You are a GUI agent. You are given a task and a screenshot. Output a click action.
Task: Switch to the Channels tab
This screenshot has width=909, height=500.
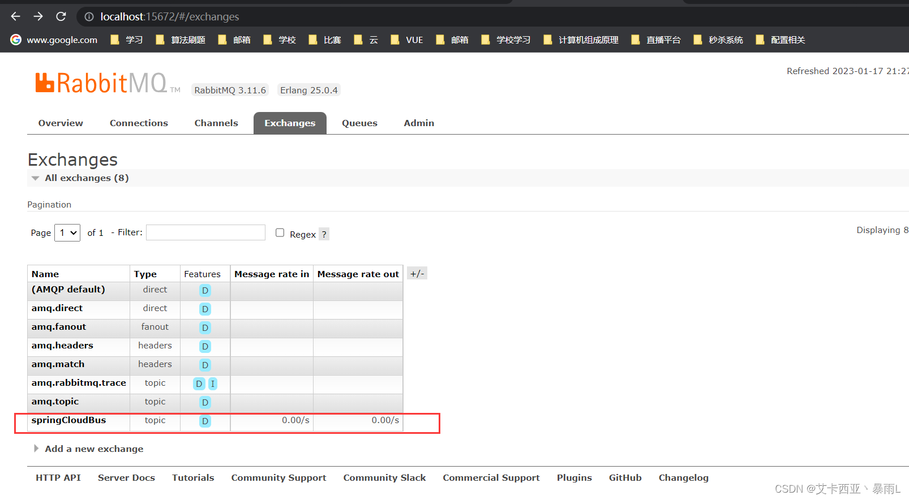click(216, 123)
